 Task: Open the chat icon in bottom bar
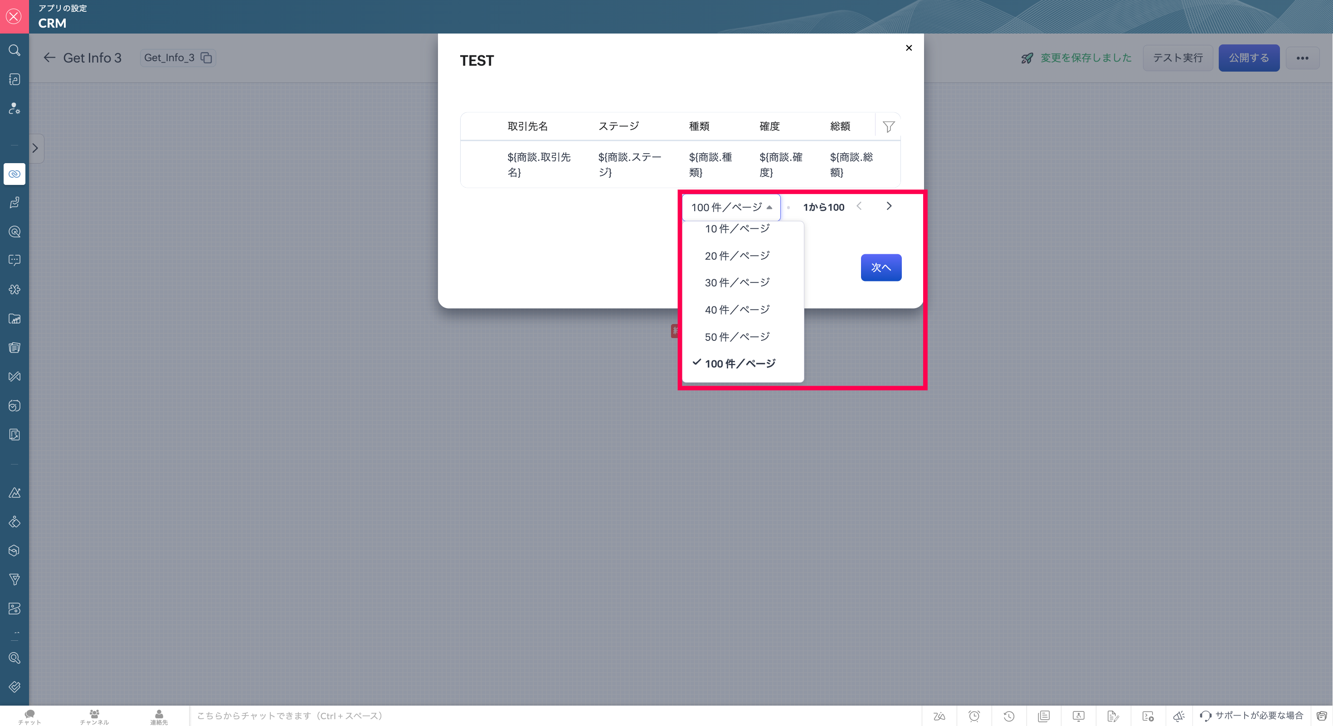click(x=29, y=716)
